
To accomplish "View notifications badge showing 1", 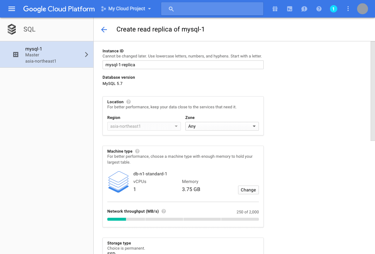I will click(x=333, y=9).
